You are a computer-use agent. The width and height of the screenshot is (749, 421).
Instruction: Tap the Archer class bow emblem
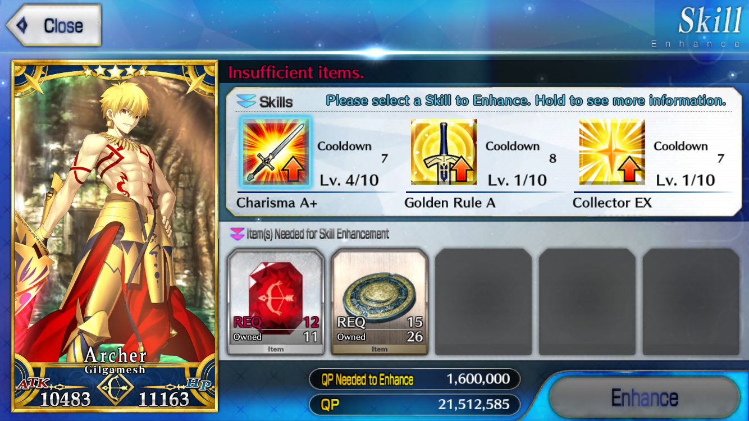click(115, 386)
